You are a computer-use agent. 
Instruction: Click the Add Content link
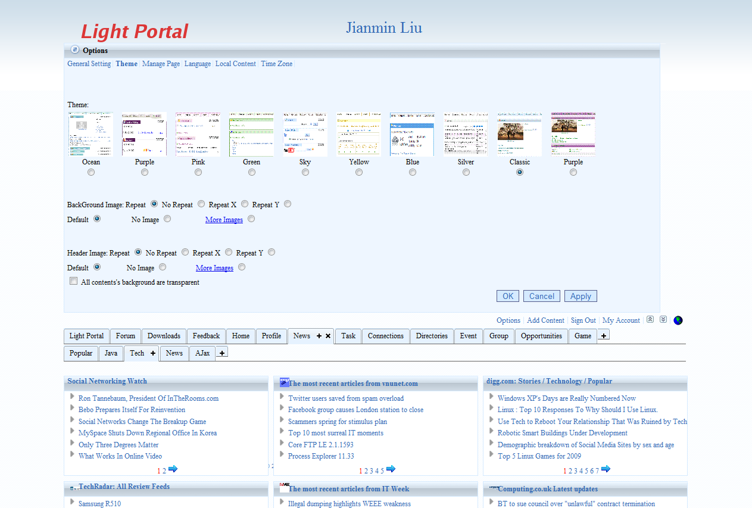click(545, 320)
